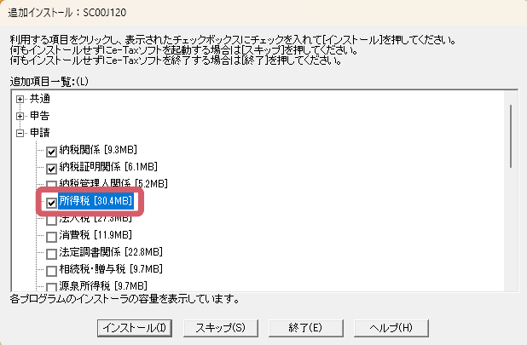The width and height of the screenshot is (527, 345).
Task: Uncheck the 納税関係 [9.3MB] checkbox
Action: point(51,152)
